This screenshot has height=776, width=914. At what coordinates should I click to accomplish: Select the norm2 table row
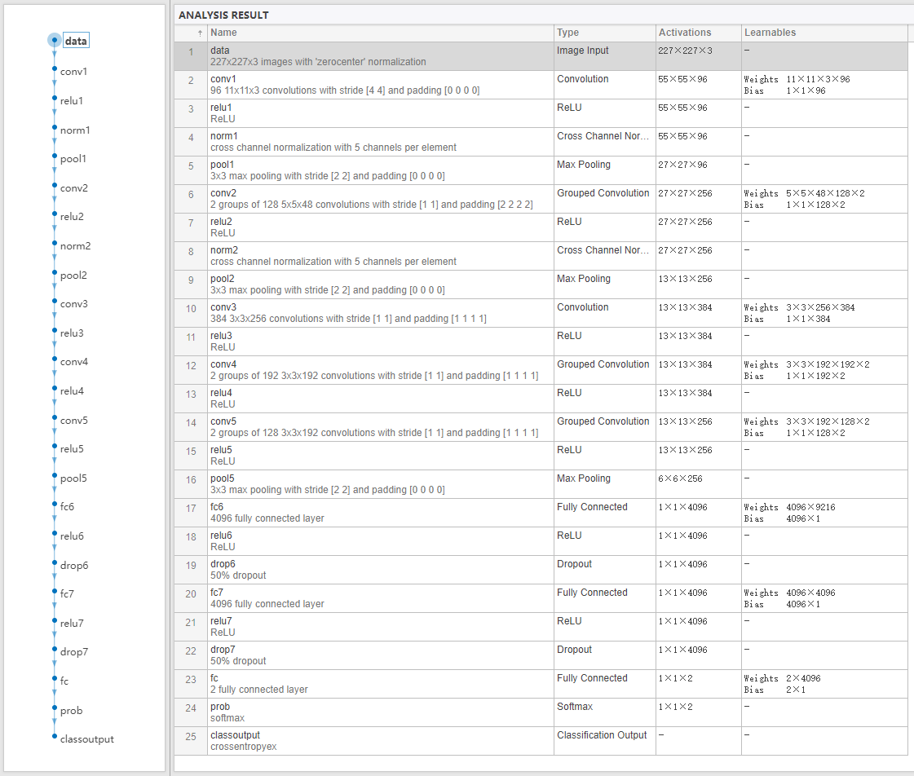541,256
